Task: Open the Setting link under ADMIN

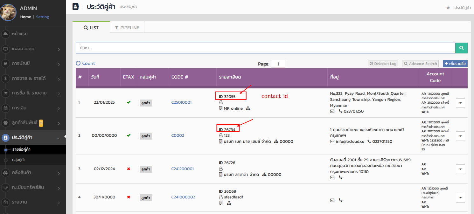Action: (42, 17)
